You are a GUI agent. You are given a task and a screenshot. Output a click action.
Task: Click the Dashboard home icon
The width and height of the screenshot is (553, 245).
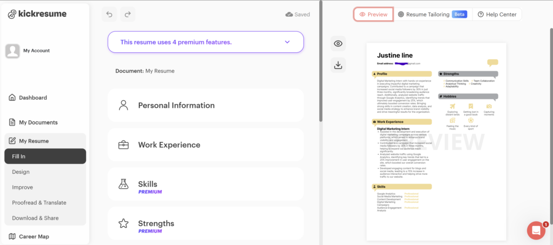[12, 98]
